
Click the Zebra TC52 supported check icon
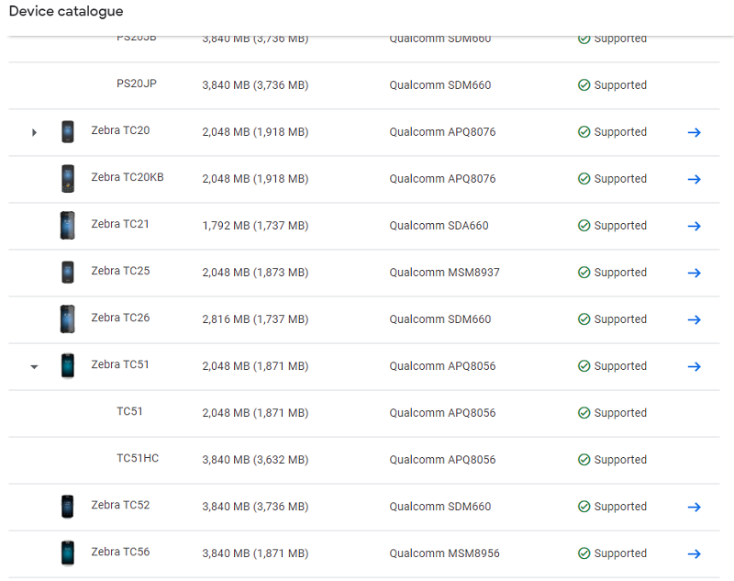click(584, 507)
